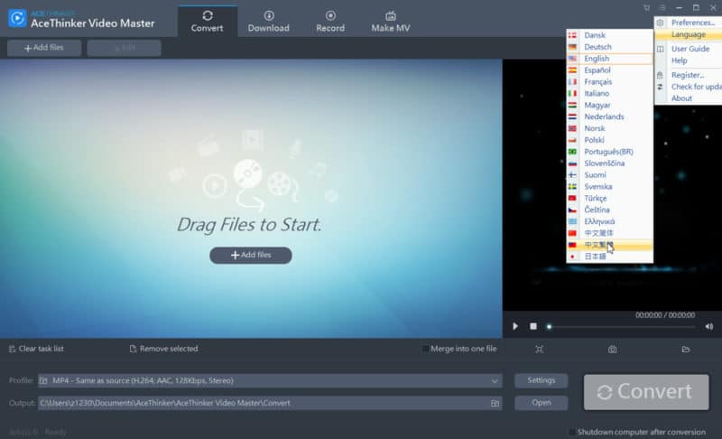This screenshot has height=439, width=722.
Task: Browse for output folder icon in Output field
Action: point(495,403)
